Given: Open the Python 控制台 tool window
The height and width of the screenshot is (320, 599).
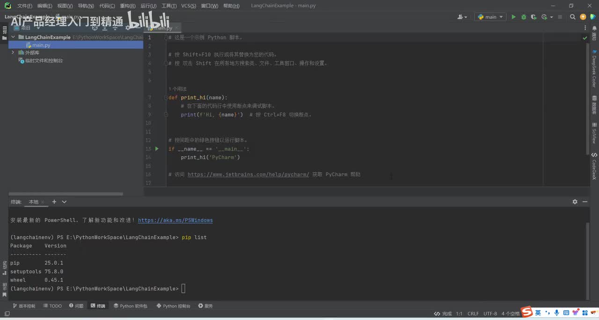Looking at the screenshot, I should (x=174, y=306).
